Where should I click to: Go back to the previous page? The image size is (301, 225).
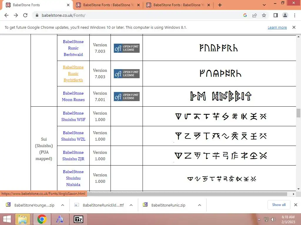click(6, 15)
